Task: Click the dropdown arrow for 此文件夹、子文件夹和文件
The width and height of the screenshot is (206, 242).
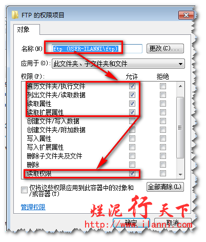Action: pyautogui.click(x=180, y=64)
